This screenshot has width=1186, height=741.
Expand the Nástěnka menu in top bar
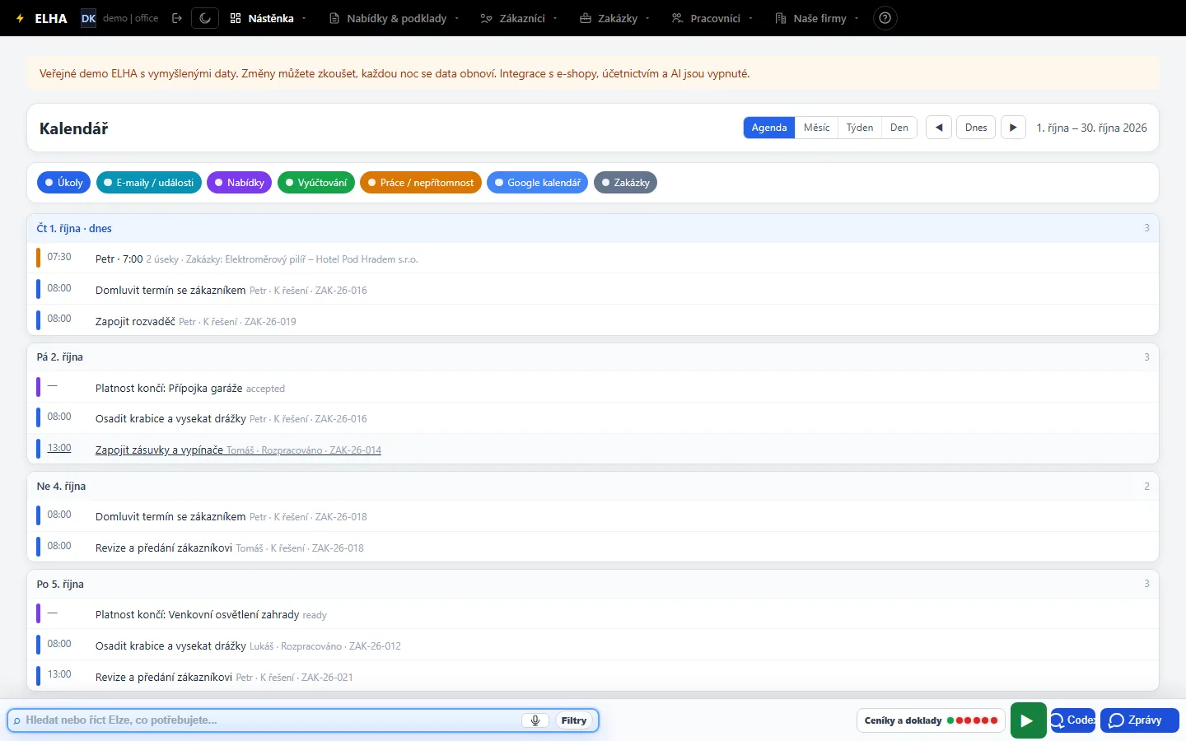268,18
